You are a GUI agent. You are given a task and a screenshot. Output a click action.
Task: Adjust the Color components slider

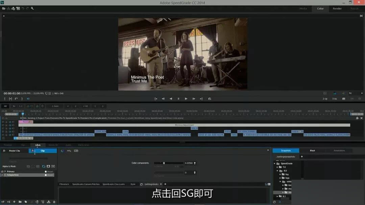coord(164,163)
